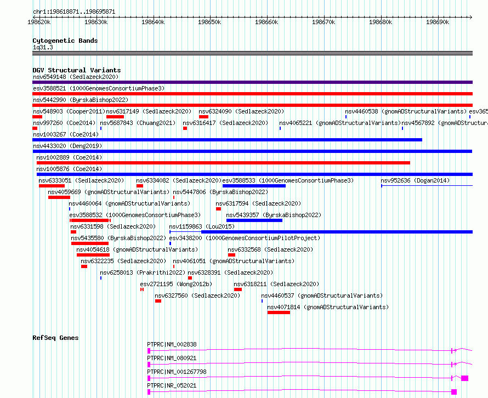Open nsv6334082 (Sedlazeck2020) variant
Image resolution: width=488 pixels, height=398 pixels.
(x=179, y=180)
